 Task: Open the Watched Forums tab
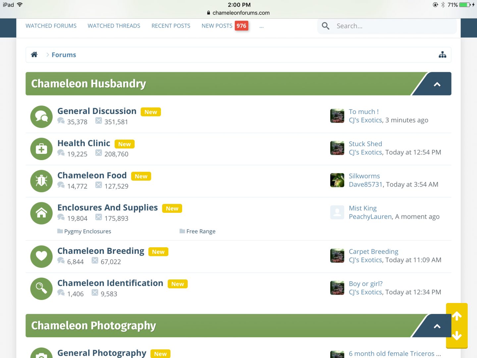click(51, 26)
